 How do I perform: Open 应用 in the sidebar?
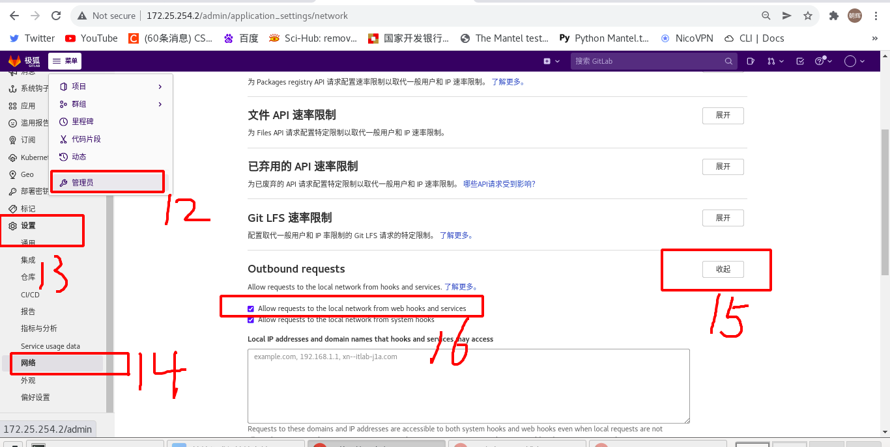tap(22, 105)
